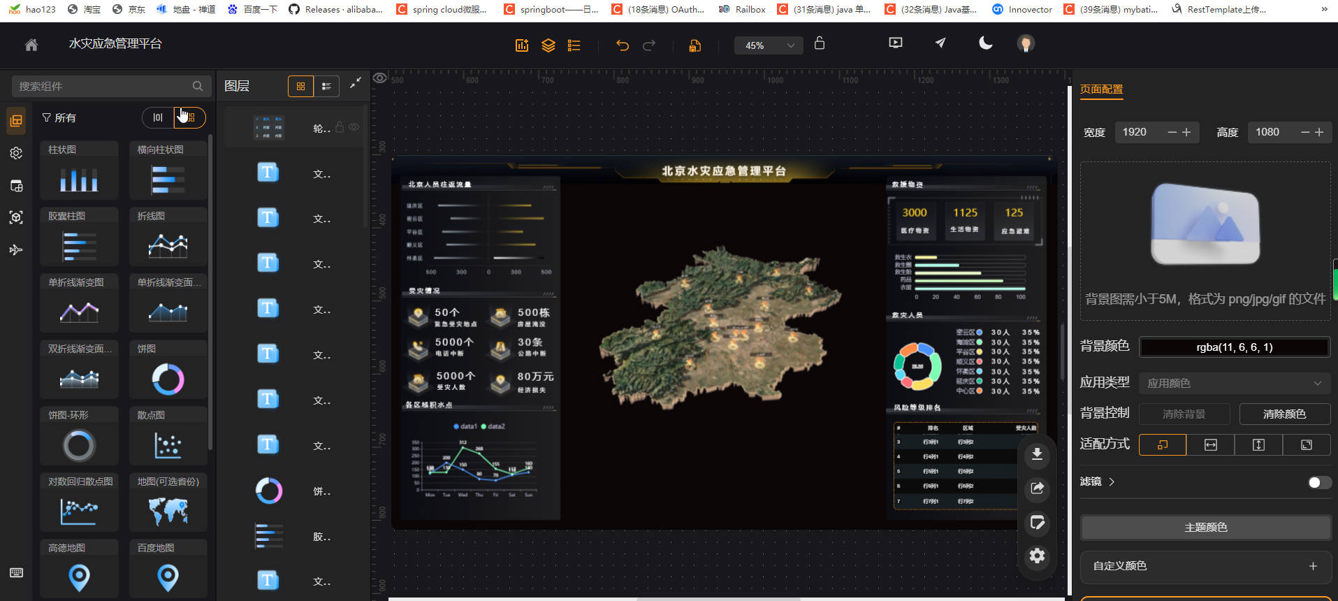Click the download floating button

pyautogui.click(x=1037, y=455)
